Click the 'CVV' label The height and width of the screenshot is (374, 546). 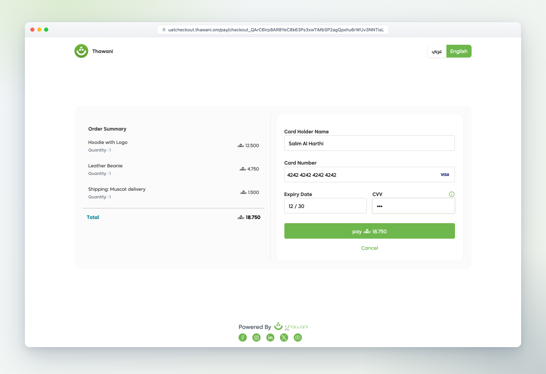pyautogui.click(x=377, y=194)
